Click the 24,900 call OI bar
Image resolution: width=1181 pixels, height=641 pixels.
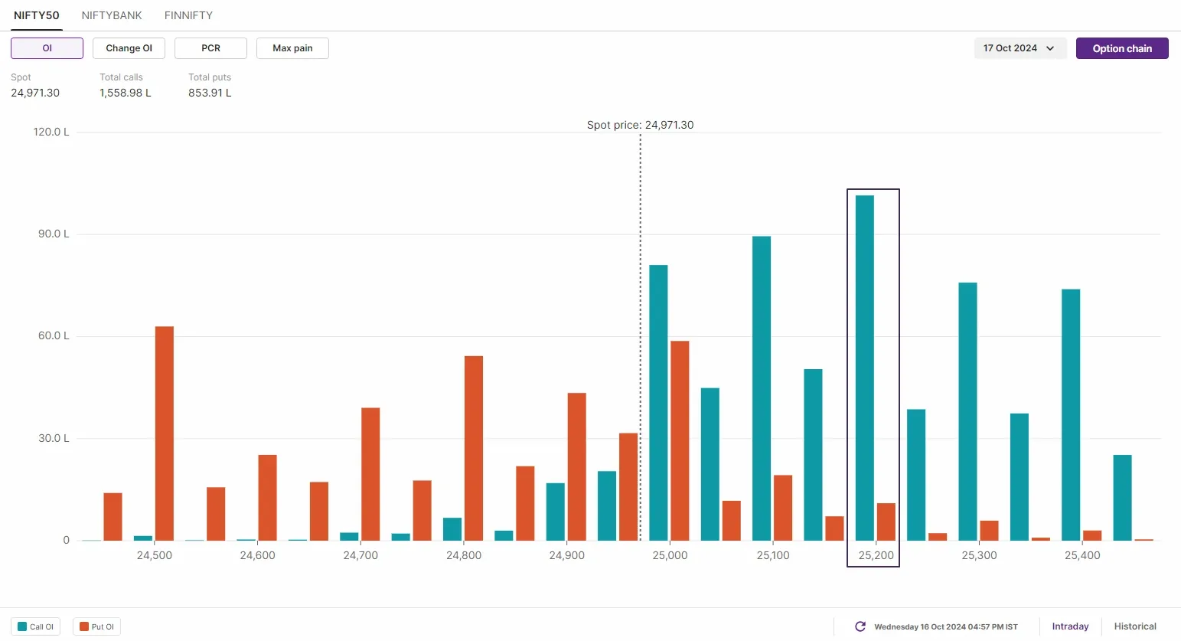click(x=556, y=512)
